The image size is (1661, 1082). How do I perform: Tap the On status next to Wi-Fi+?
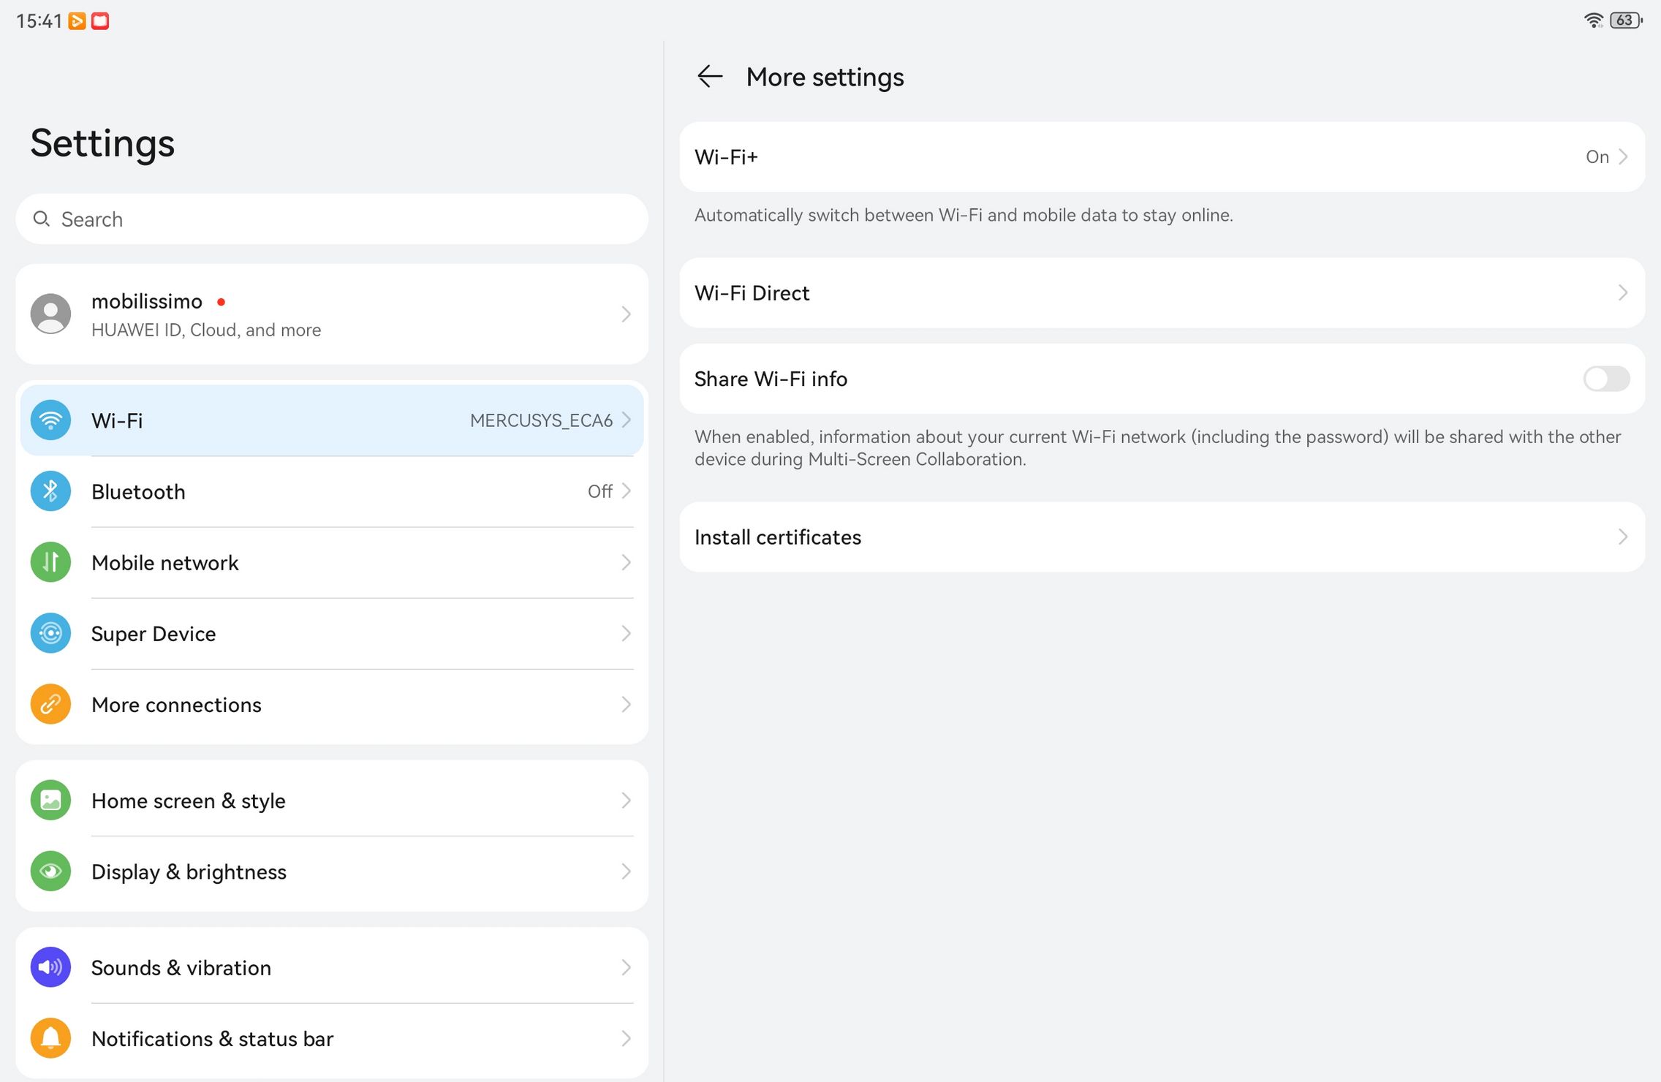(1597, 157)
